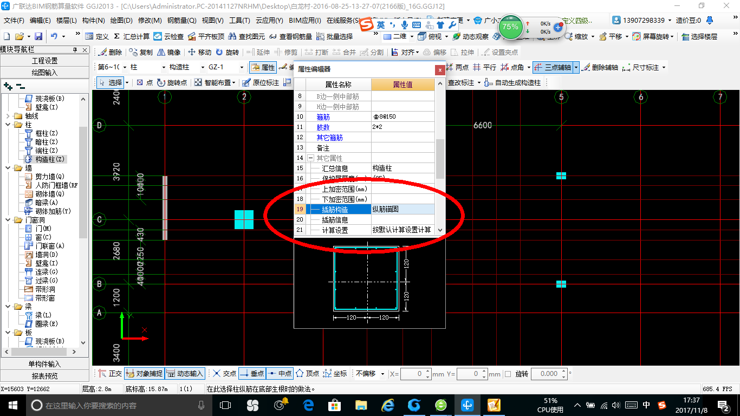Image resolution: width=740 pixels, height=416 pixels.
Task: Toggle 交点 intersection snap
Action: coord(225,374)
